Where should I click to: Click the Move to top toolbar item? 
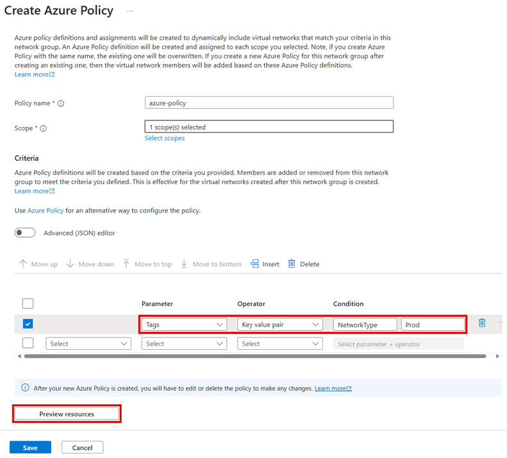point(147,264)
